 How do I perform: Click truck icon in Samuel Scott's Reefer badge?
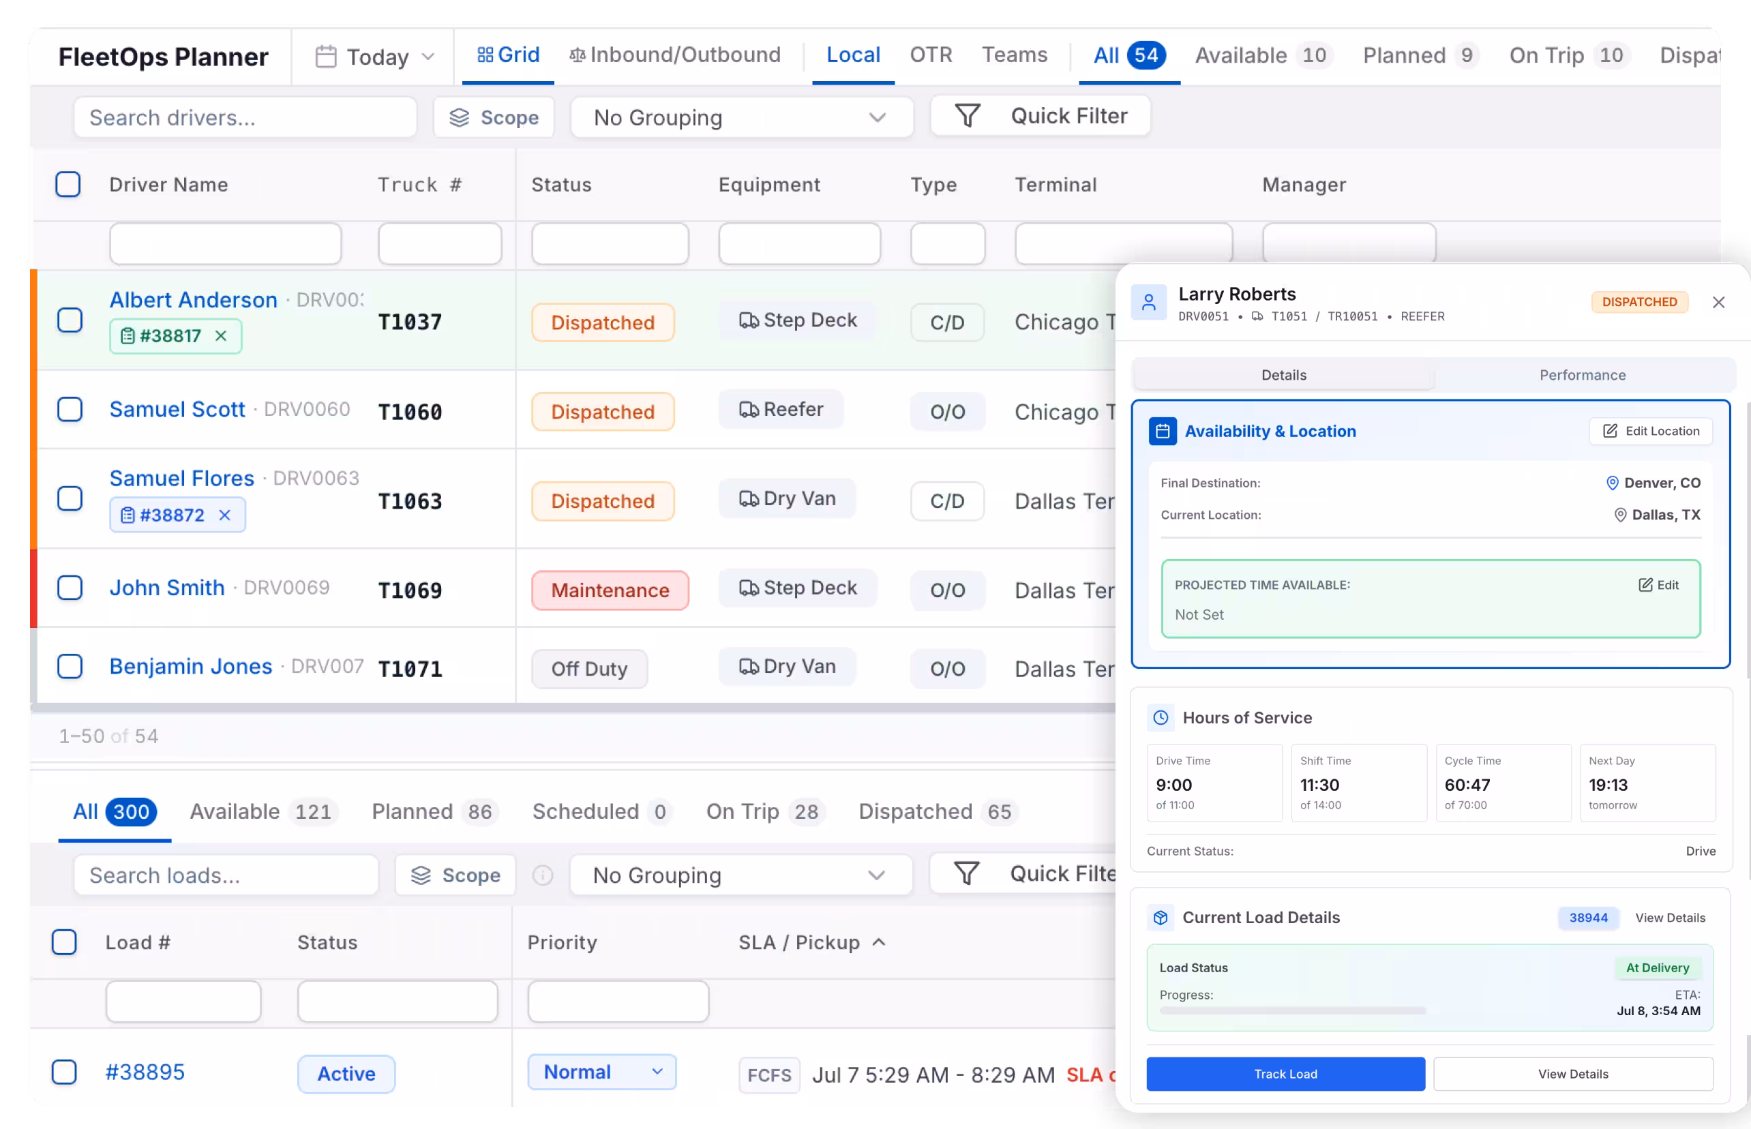pos(749,410)
